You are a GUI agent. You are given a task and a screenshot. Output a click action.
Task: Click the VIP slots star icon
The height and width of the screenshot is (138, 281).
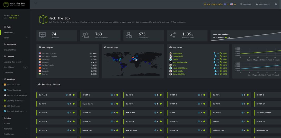[205, 4]
